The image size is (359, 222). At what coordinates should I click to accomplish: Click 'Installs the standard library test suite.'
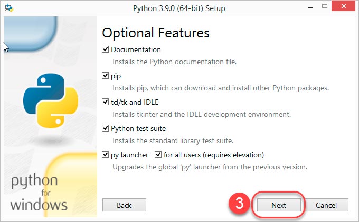point(173,140)
